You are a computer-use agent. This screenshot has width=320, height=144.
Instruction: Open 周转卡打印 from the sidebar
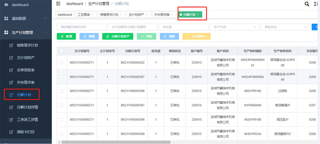[x=25, y=132]
